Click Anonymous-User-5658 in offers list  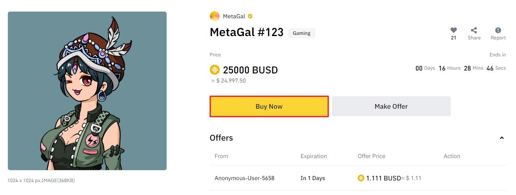pyautogui.click(x=244, y=178)
